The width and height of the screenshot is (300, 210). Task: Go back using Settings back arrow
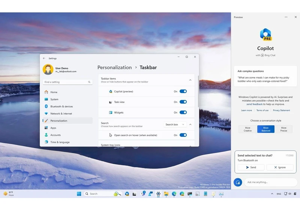44,58
